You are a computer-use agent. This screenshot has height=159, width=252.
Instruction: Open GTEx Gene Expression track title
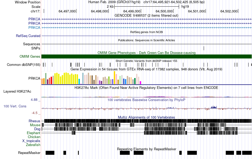pyautogui.click(x=146, y=69)
